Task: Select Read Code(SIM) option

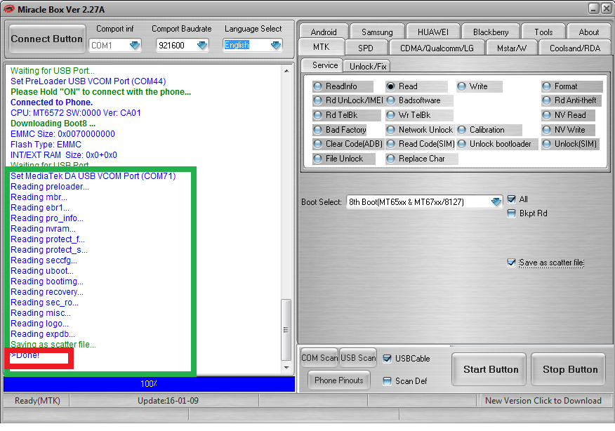Action: point(421,144)
